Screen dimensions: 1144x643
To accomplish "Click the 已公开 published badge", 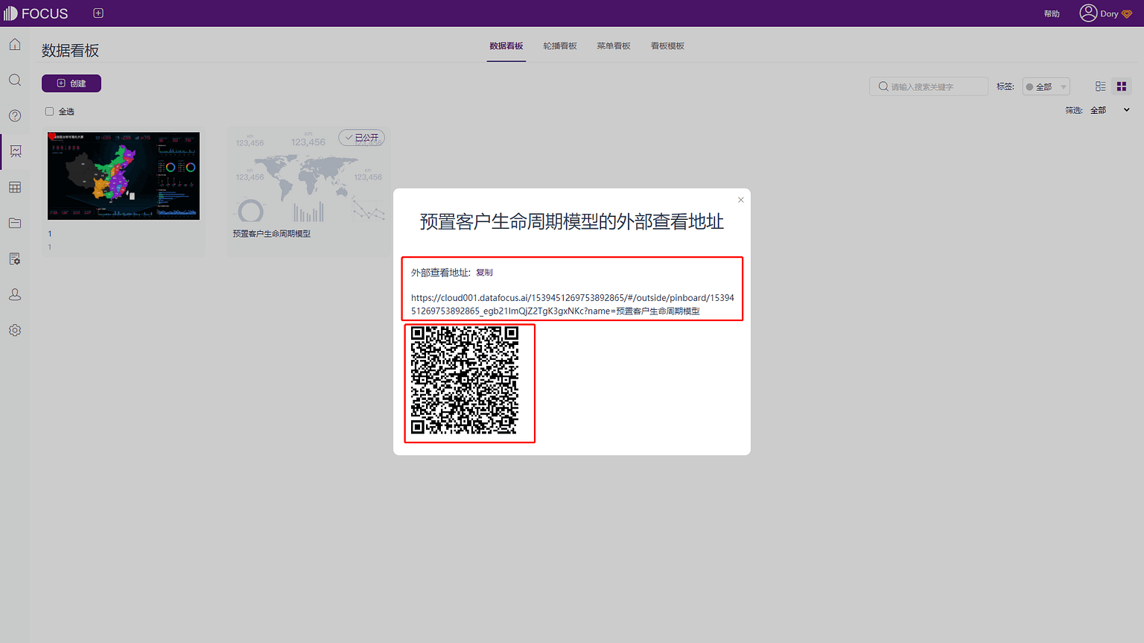I will (362, 138).
